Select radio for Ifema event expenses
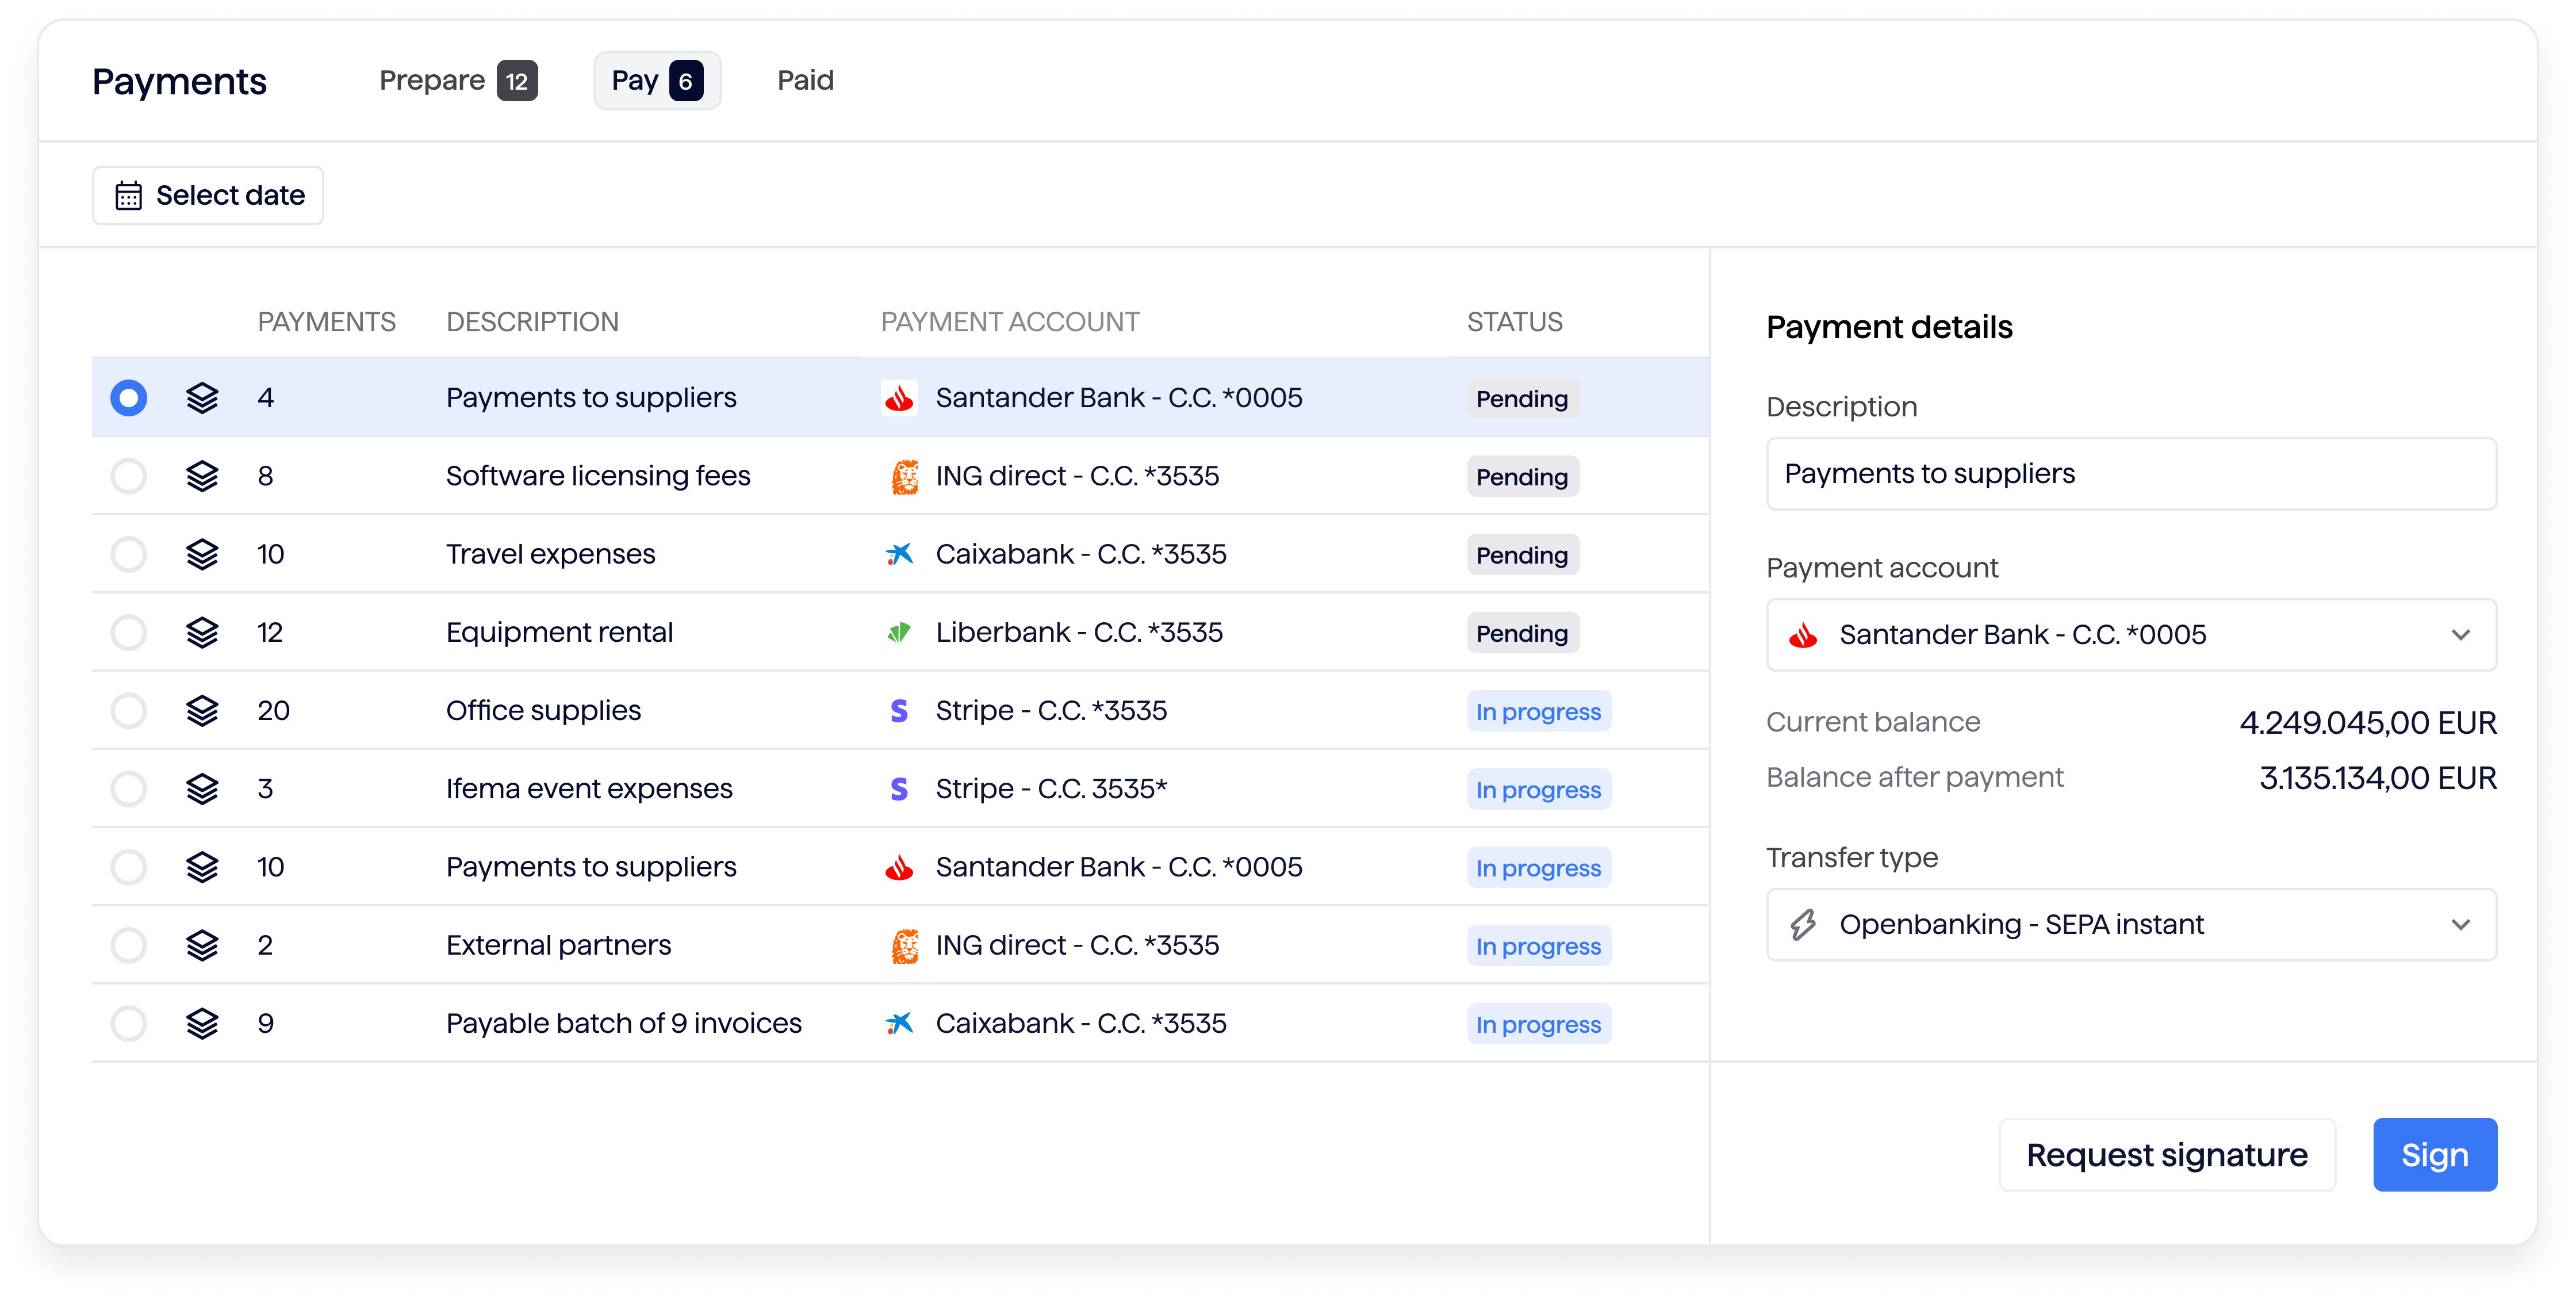The height and width of the screenshot is (1302, 2576). pyautogui.click(x=128, y=789)
